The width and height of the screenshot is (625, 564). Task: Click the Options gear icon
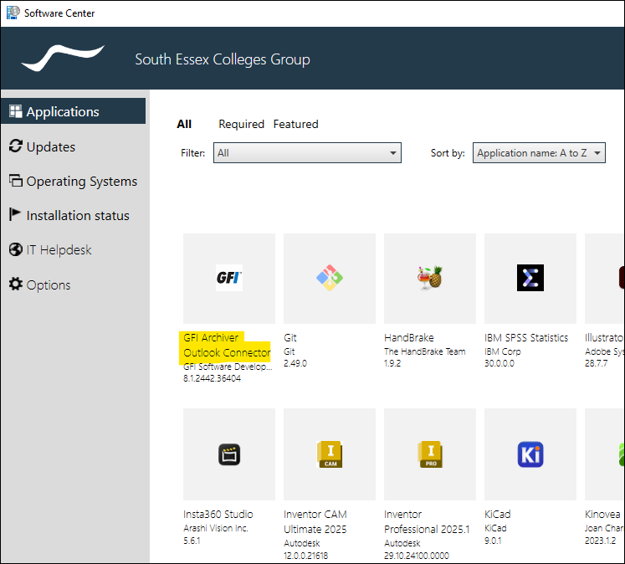click(x=16, y=284)
